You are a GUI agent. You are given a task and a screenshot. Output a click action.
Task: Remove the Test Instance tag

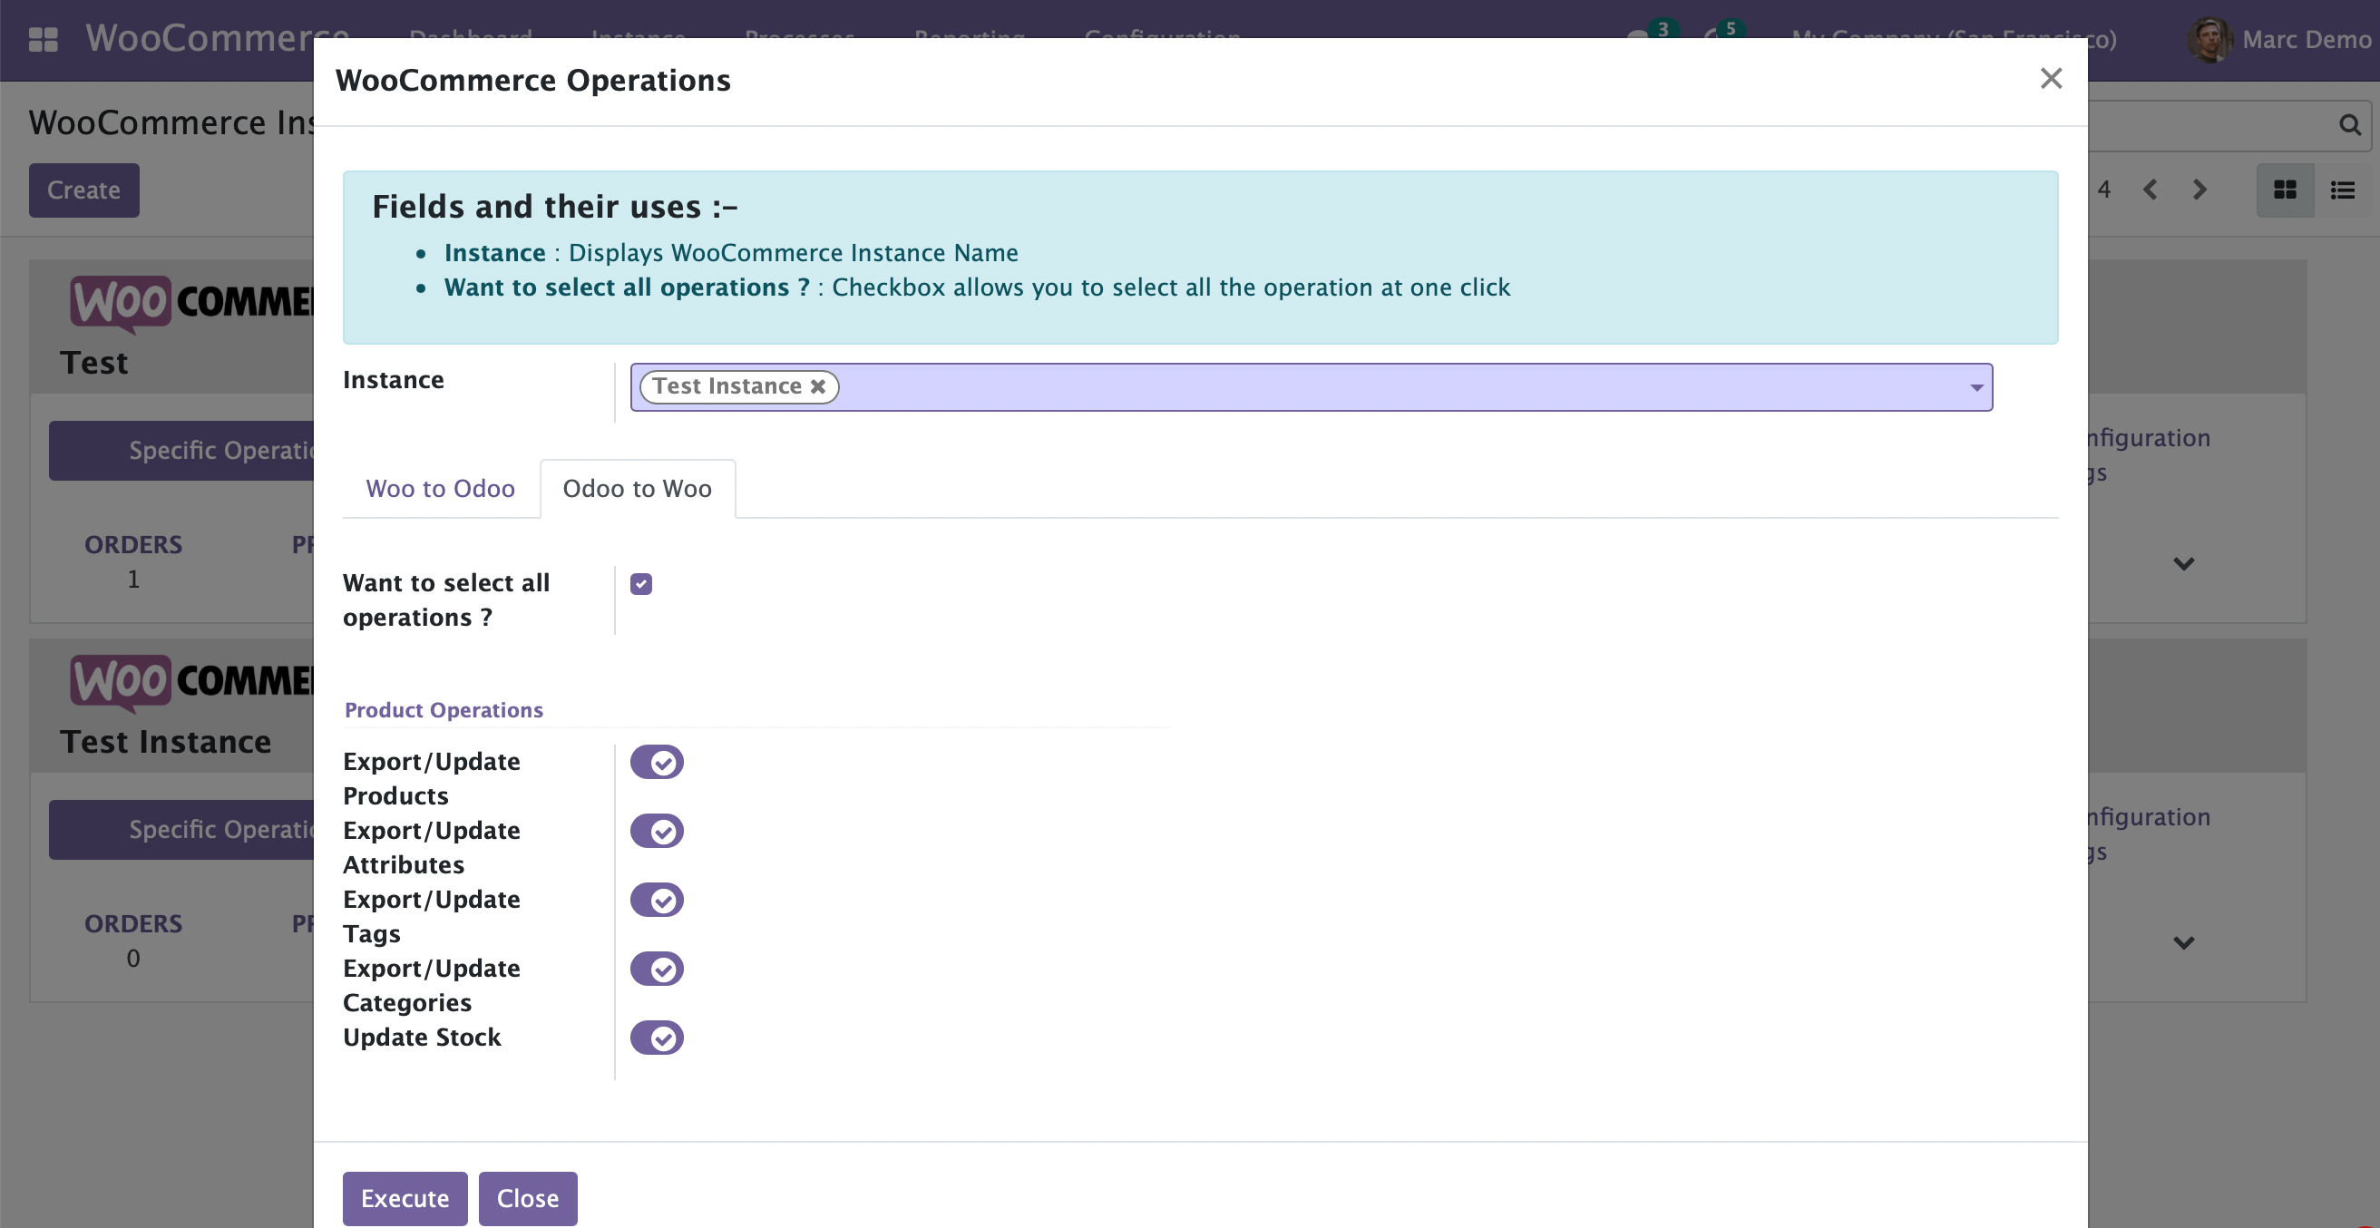(817, 386)
